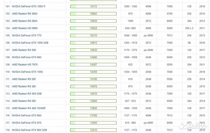Click the NVIDIA GeForce GTX 1050 3GB link
The image size is (210, 133).
tap(30, 43)
